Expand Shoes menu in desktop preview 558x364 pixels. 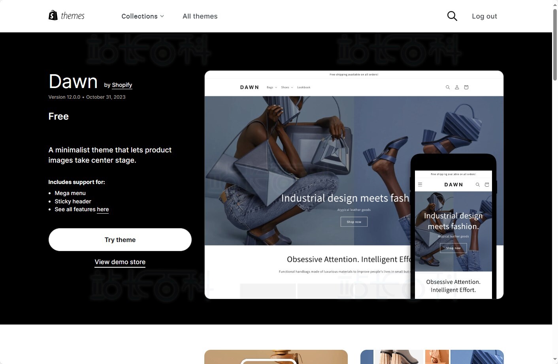pyautogui.click(x=287, y=87)
